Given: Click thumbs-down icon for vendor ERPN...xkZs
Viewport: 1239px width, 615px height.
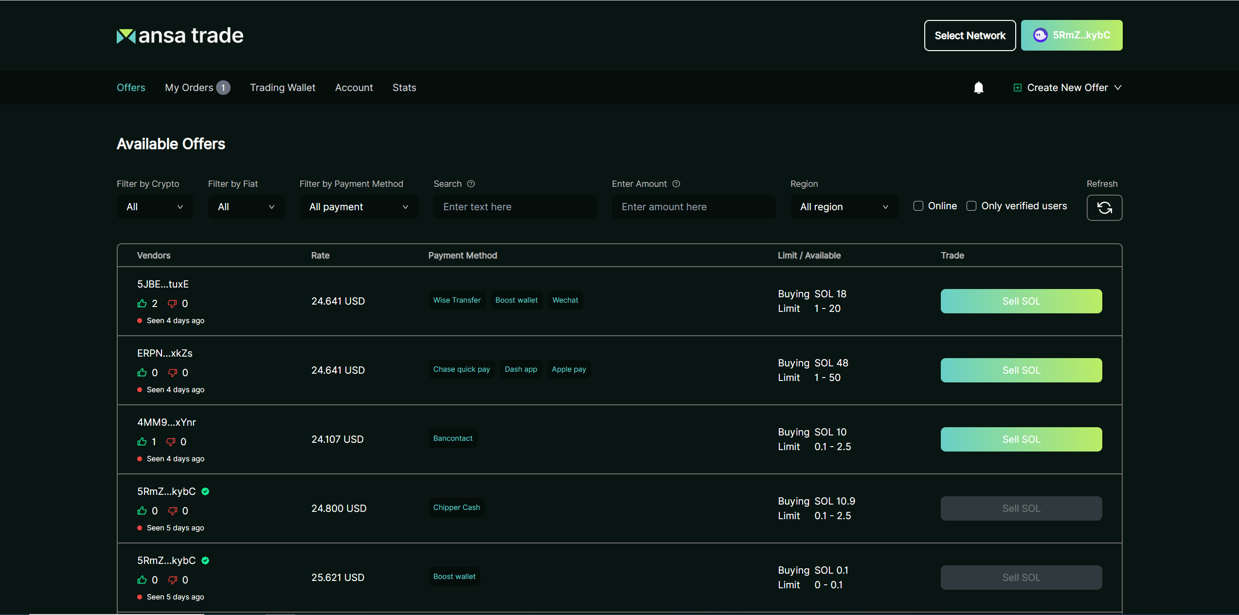Looking at the screenshot, I should click(172, 373).
